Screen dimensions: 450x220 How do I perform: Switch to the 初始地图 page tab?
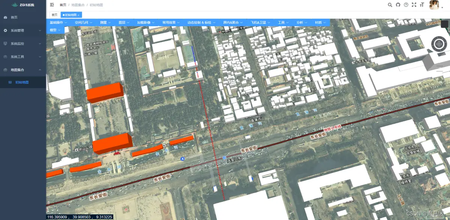coord(71,15)
